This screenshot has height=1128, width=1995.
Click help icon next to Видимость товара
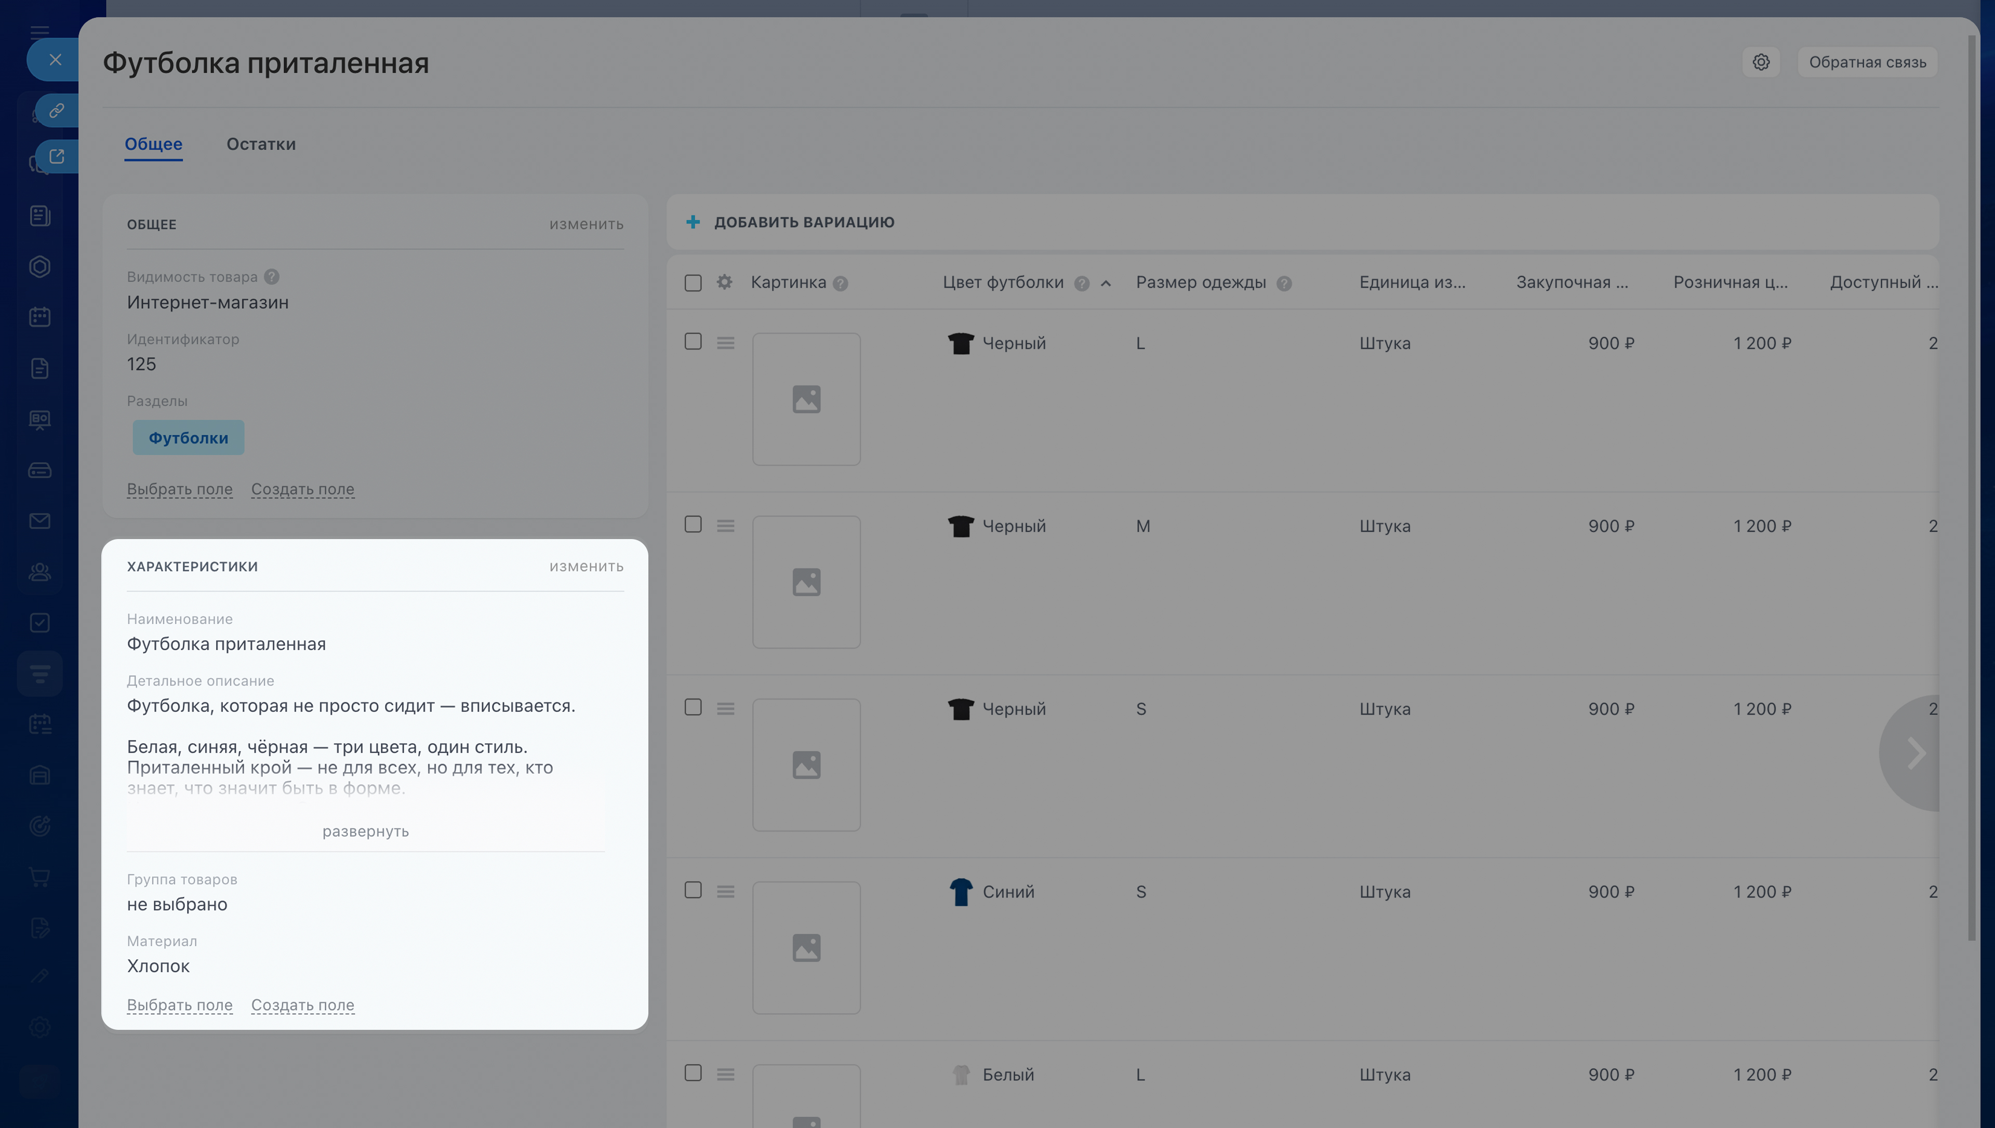pyautogui.click(x=271, y=277)
